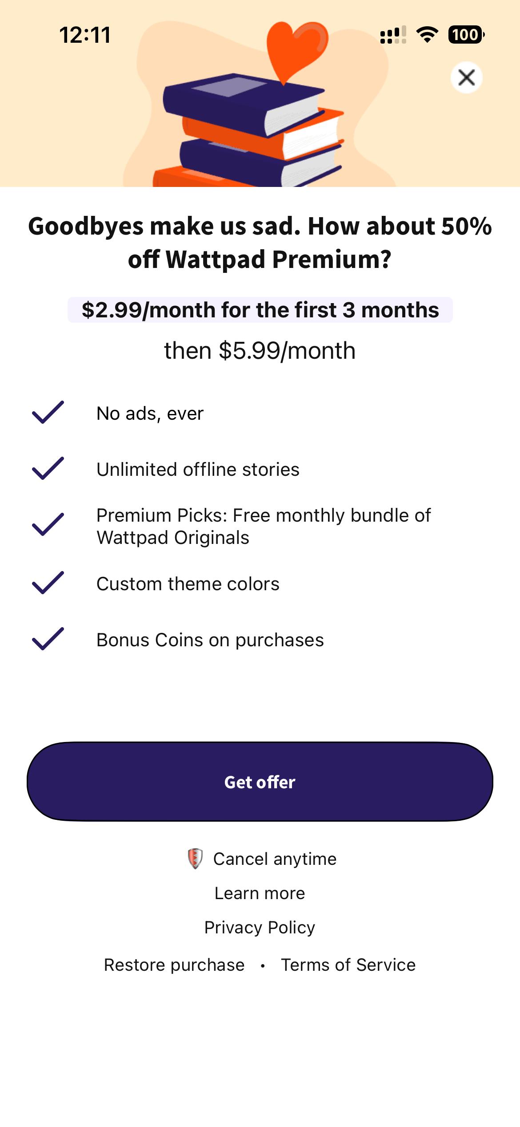Tap the checkmark next to No ads, ever
This screenshot has width=520, height=1127.
48,413
